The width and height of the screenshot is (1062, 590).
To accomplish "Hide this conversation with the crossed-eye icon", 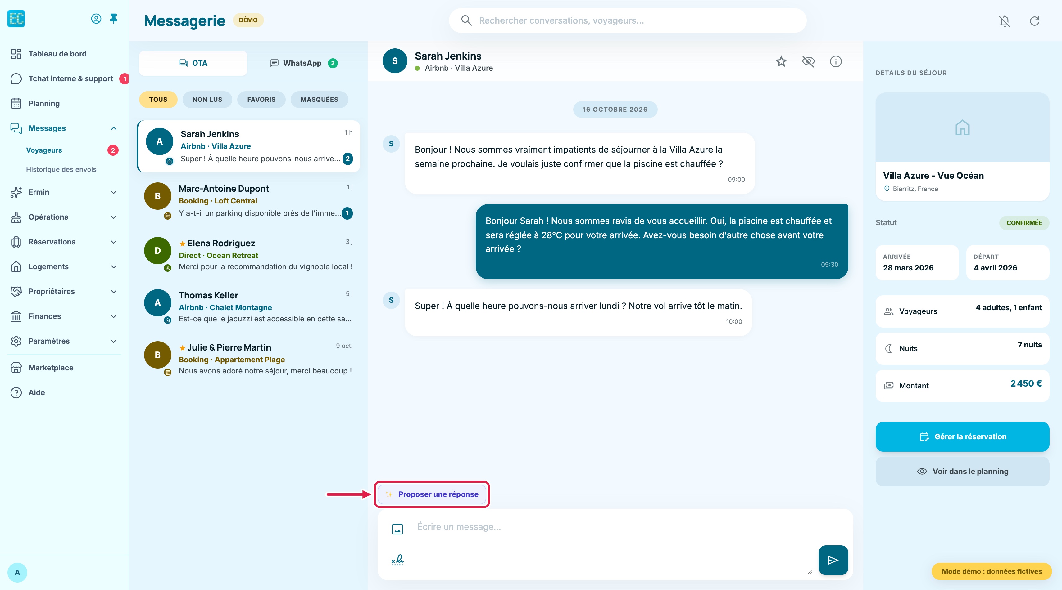I will tap(809, 61).
